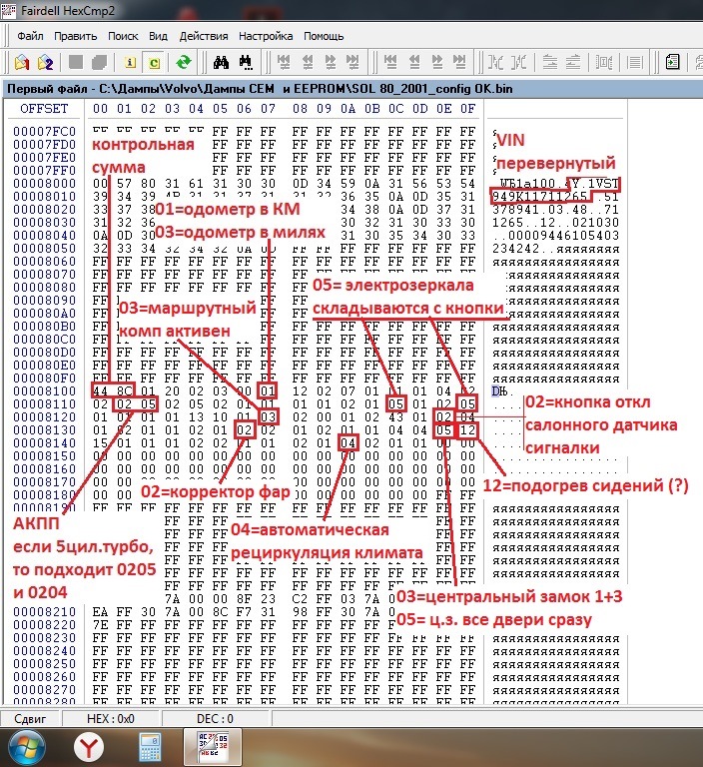Open the Действия menu

click(x=204, y=36)
